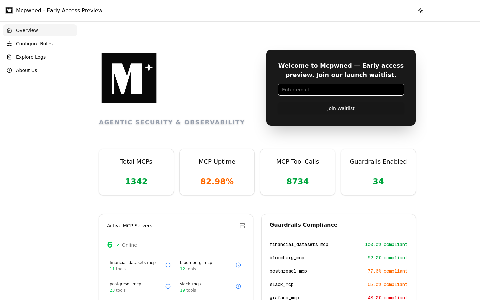The height and width of the screenshot is (300, 480).
Task: Click the '23 tools' label
Action: (x=118, y=290)
